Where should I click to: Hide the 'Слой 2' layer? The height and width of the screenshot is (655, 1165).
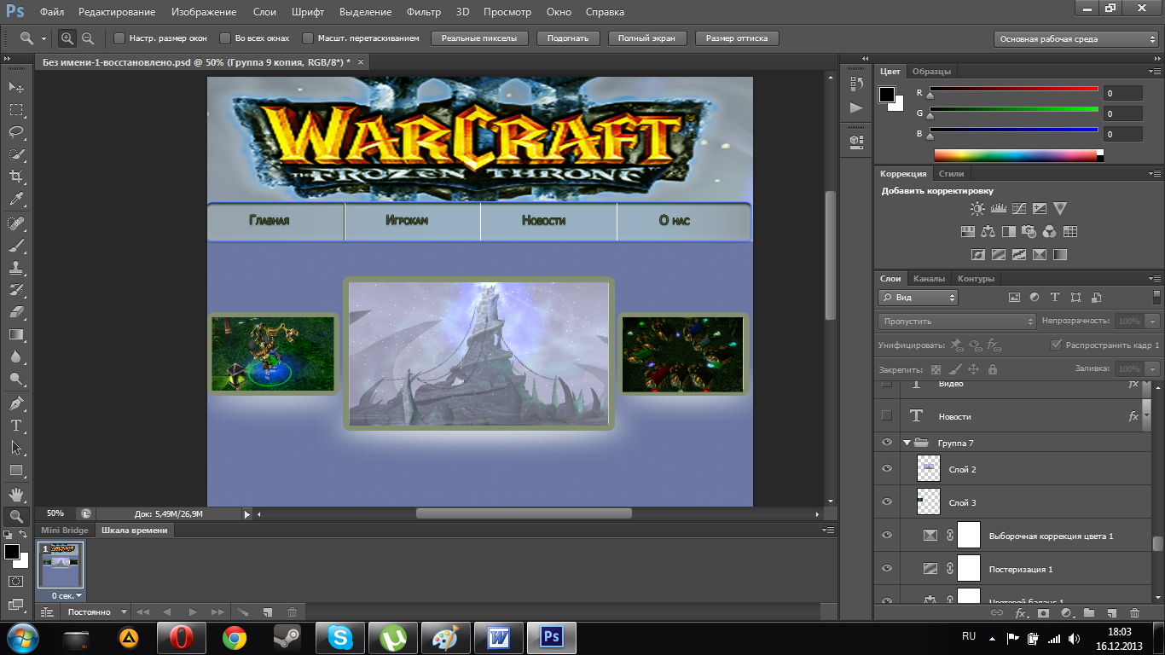click(887, 469)
